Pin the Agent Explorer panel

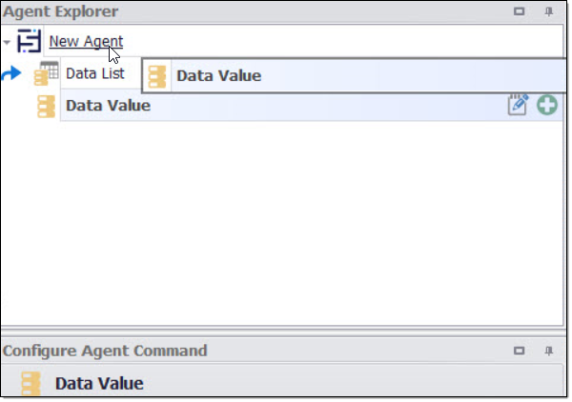548,12
